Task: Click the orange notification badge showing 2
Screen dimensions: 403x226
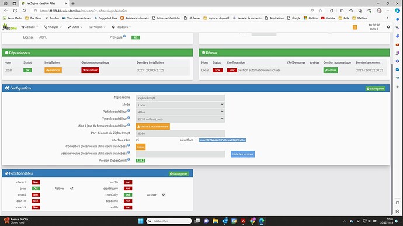Action: tap(355, 27)
